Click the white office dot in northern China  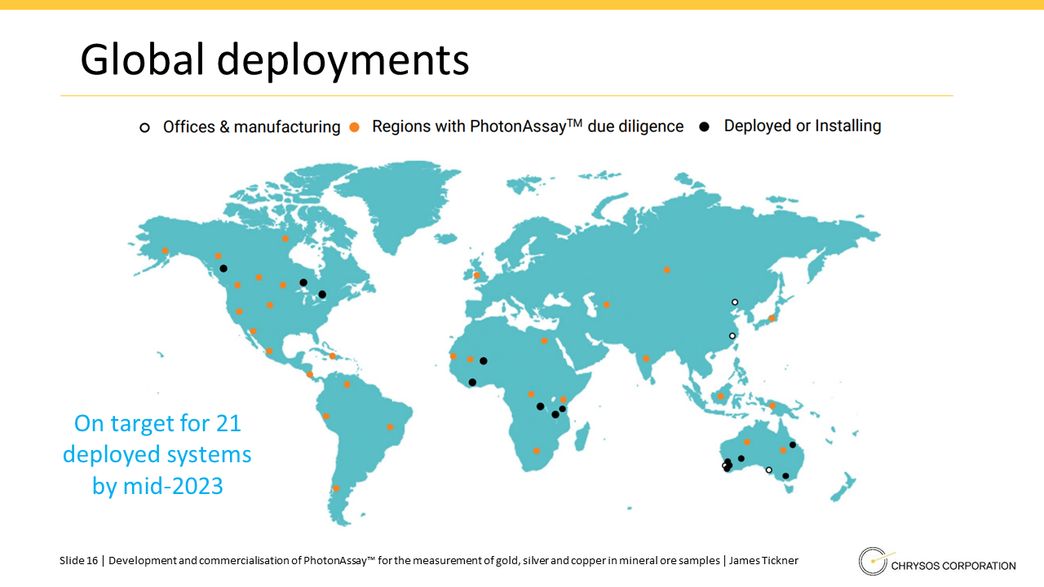(735, 302)
